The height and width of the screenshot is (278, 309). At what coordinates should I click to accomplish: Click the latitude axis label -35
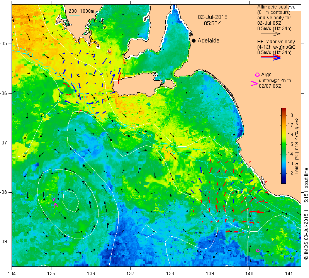tap(4, 44)
